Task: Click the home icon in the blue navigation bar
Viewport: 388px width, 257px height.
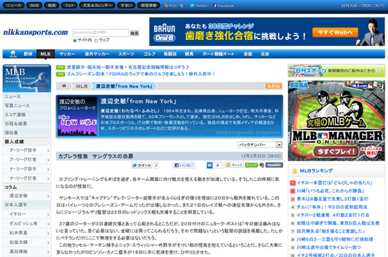Action: 13,54
